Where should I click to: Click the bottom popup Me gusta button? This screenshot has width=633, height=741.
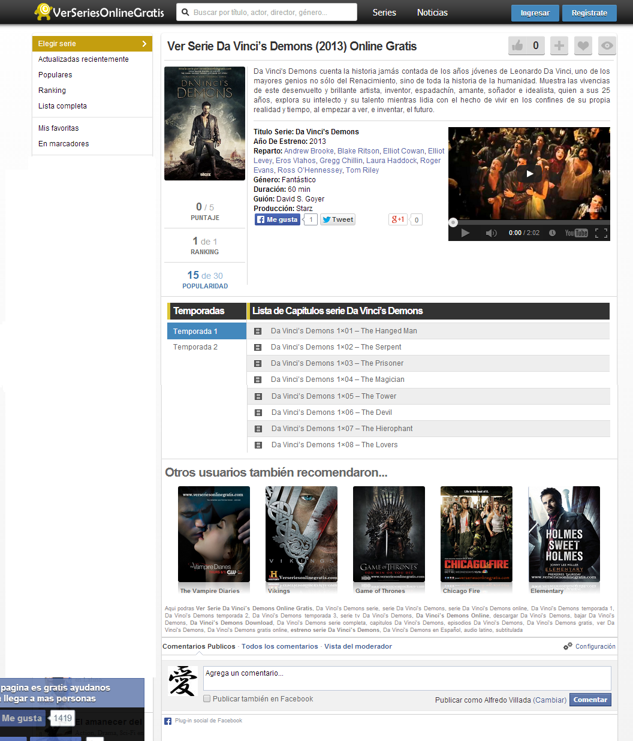(22, 718)
